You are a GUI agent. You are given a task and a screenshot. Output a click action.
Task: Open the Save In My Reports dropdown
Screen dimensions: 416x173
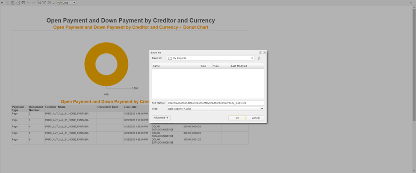tap(211, 58)
